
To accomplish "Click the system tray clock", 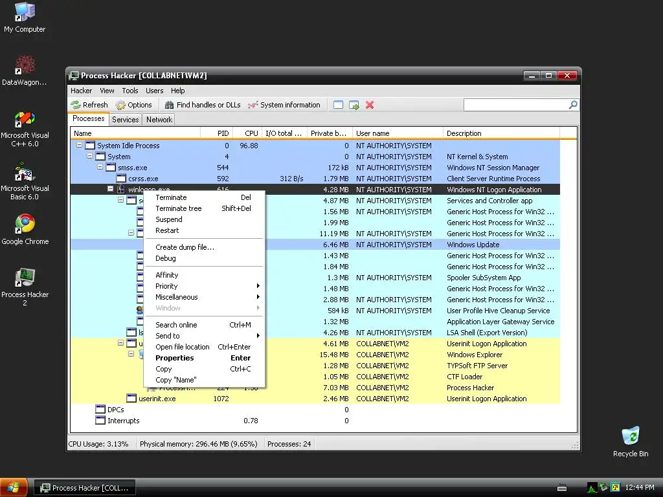I will [639, 487].
